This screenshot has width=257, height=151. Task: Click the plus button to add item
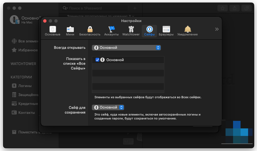tap(135, 8)
